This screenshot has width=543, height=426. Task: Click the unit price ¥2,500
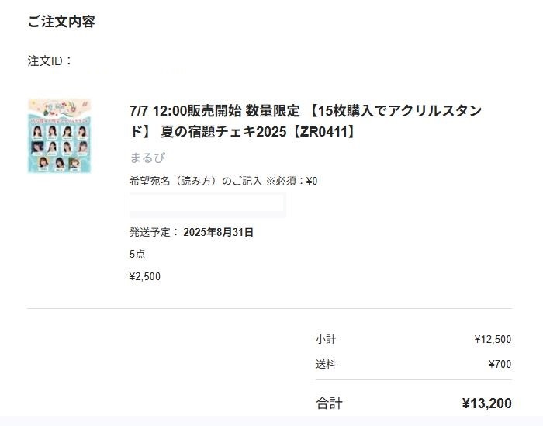[145, 276]
